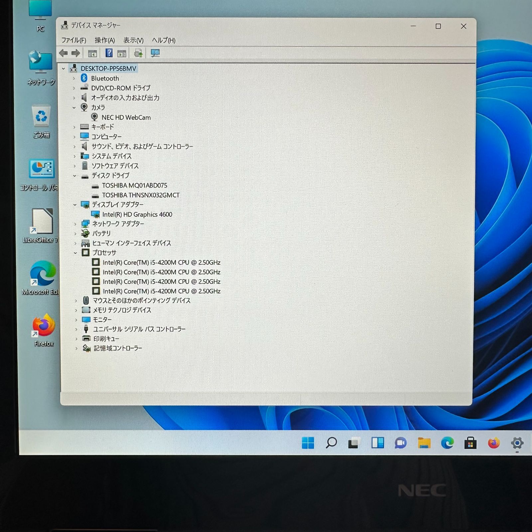Open the 表示(V) menu
This screenshot has height=532, width=532.
coord(133,40)
